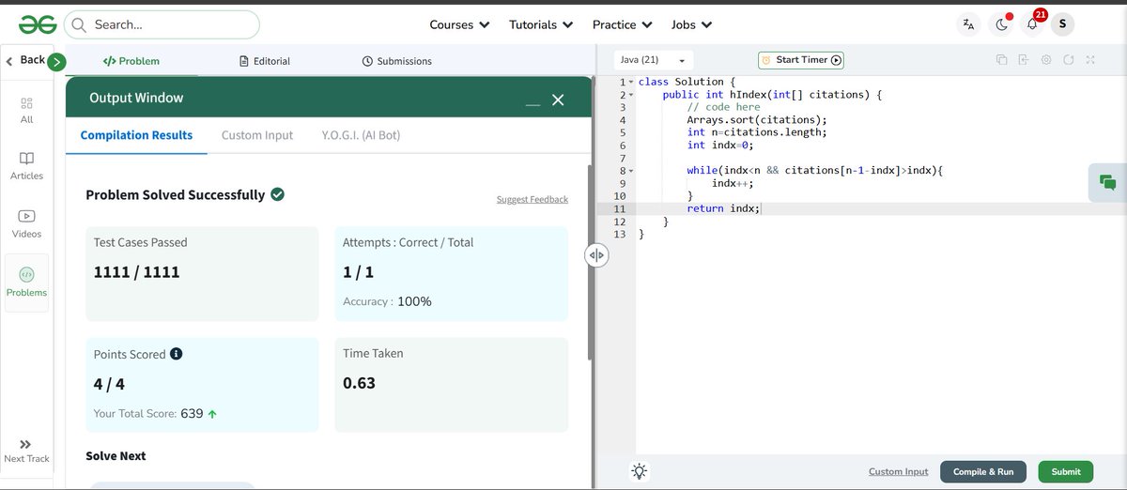Open the Jobs dropdown menu
This screenshot has width=1127, height=490.
pyautogui.click(x=691, y=24)
